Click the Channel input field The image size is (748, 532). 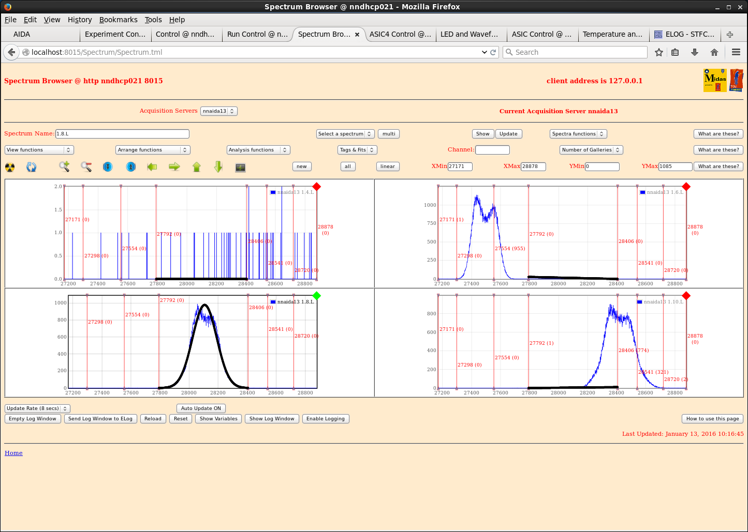(492, 150)
